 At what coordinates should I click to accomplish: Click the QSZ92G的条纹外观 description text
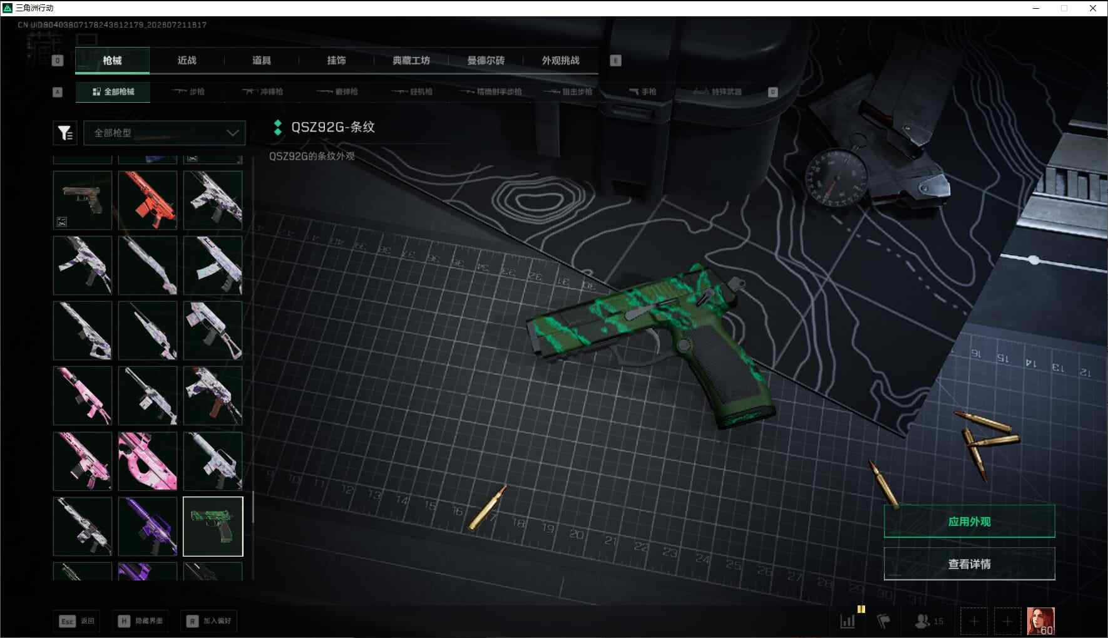tap(312, 156)
